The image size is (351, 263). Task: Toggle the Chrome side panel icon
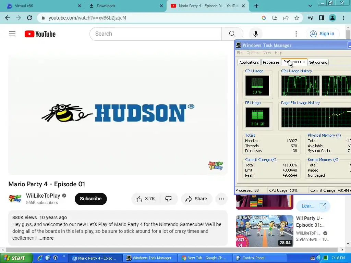322,18
